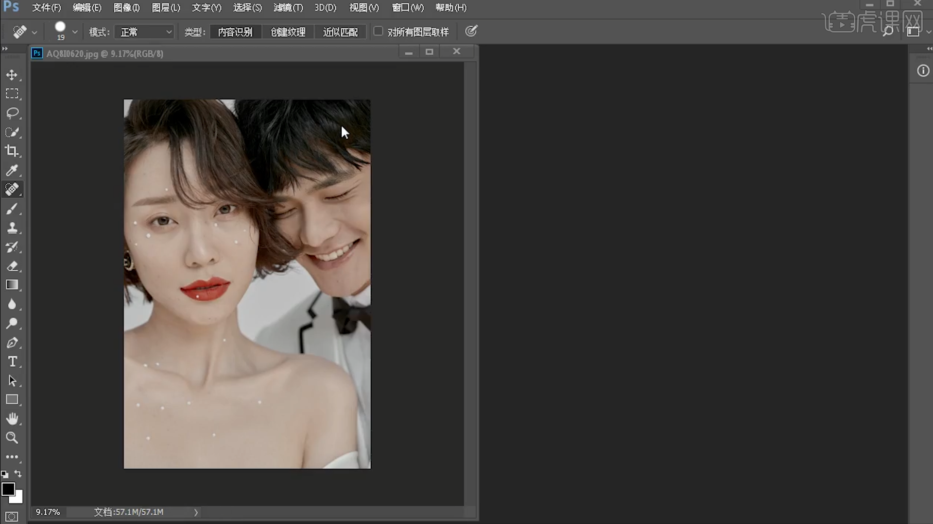Screen dimensions: 933x524
Task: Enable 对所有图层取样 checkbox
Action: tap(378, 32)
